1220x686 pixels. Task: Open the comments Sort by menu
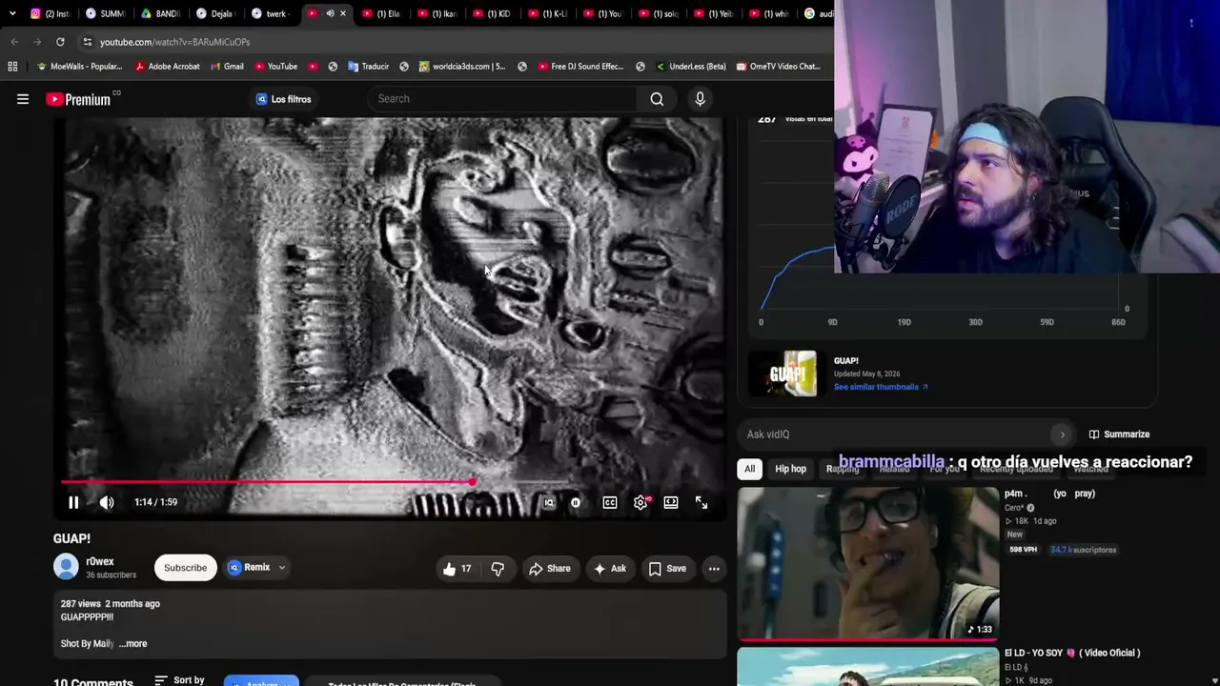coord(179,680)
